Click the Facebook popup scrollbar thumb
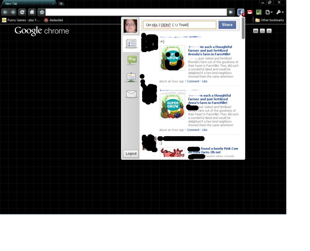The height and width of the screenshot is (251, 310). click(x=243, y=28)
